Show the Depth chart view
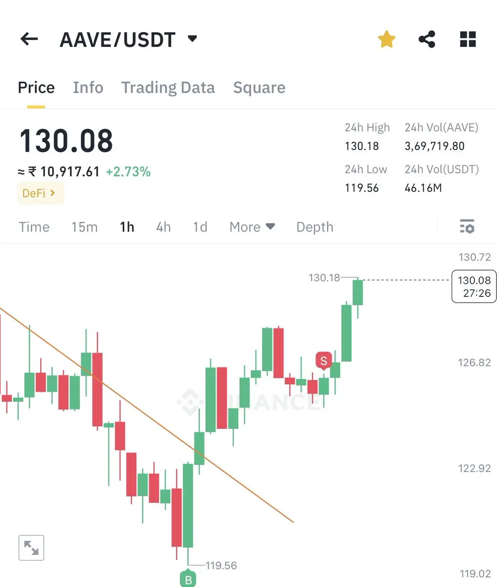 [315, 227]
